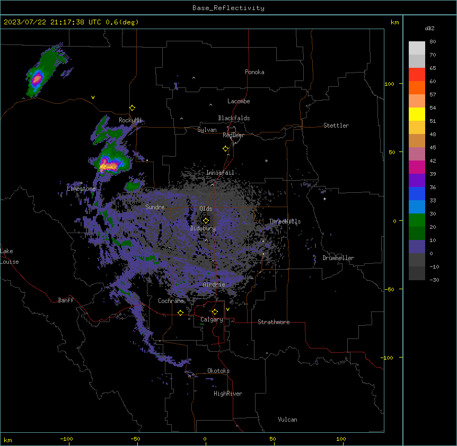
Task: Click the Blackfalds label
Action: [x=234, y=118]
